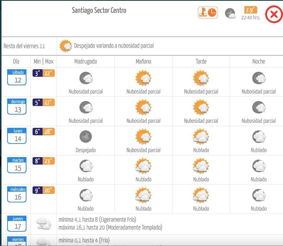Click Monday's Madrugada clear moon icon
Image resolution: width=283 pixels, height=246 pixels.
click(86, 136)
